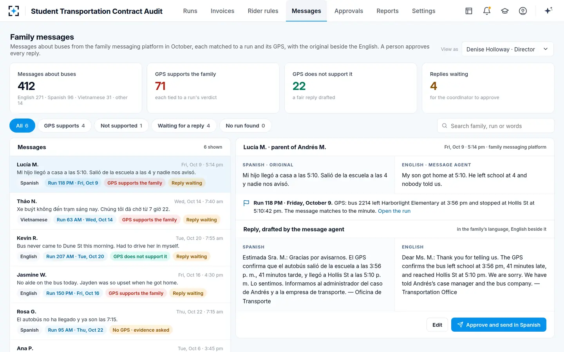Screen dimensions: 564x352
Task: Open the View as role dropdown
Action: click(508, 49)
